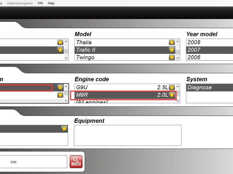The image size is (233, 174).
Task: Toggle favorite star for Twingo model
Action: (171, 57)
